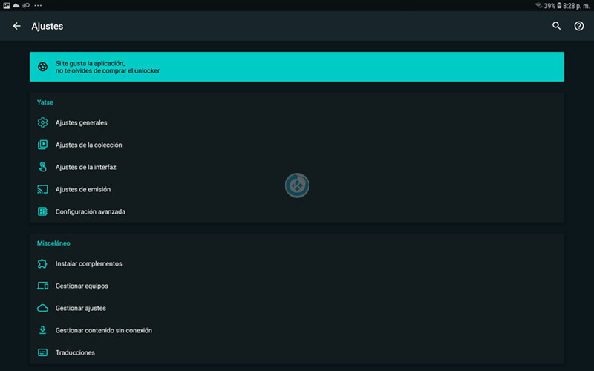The image size is (594, 371).
Task: Select Gestionar equipos
Action: (82, 286)
